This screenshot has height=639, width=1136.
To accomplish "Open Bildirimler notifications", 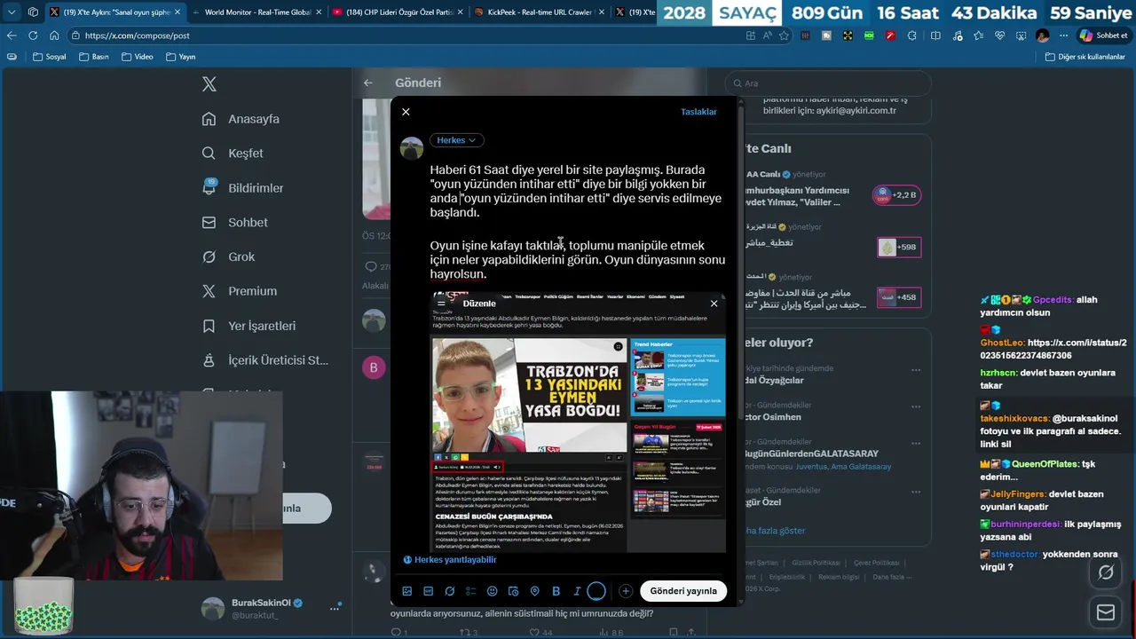I will pos(243,188).
